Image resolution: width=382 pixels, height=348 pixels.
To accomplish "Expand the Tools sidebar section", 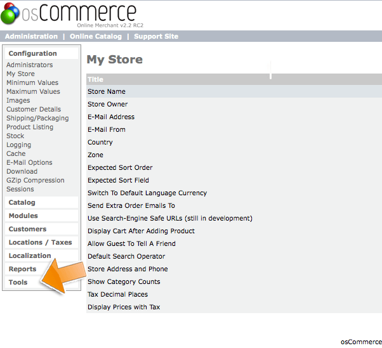I will (18, 283).
